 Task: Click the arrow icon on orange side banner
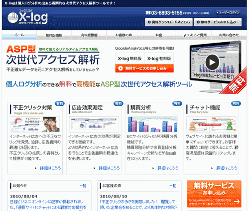point(237,202)
